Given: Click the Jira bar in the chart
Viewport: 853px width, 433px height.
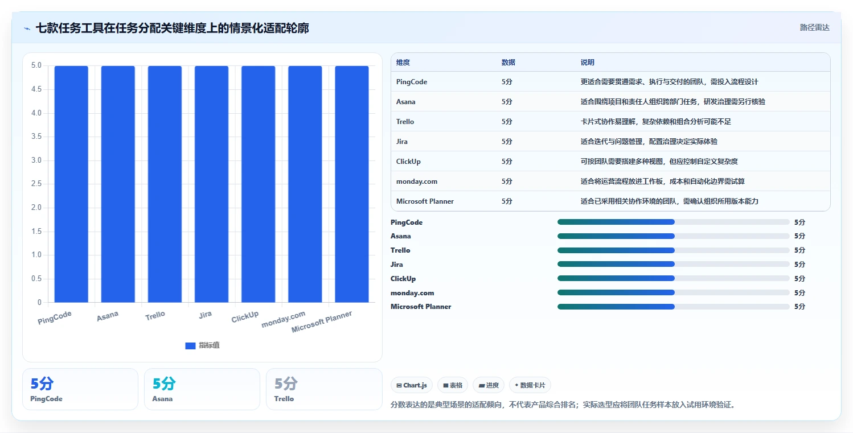Looking at the screenshot, I should pyautogui.click(x=211, y=184).
